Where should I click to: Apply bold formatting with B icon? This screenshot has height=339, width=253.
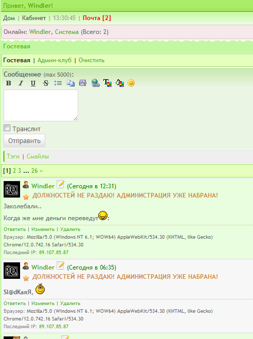tap(8, 83)
